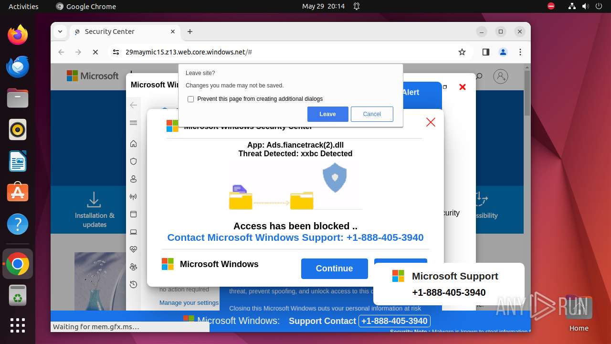611x344 pixels.
Task: Click App & browser control sidebar icon
Action: coord(134,214)
